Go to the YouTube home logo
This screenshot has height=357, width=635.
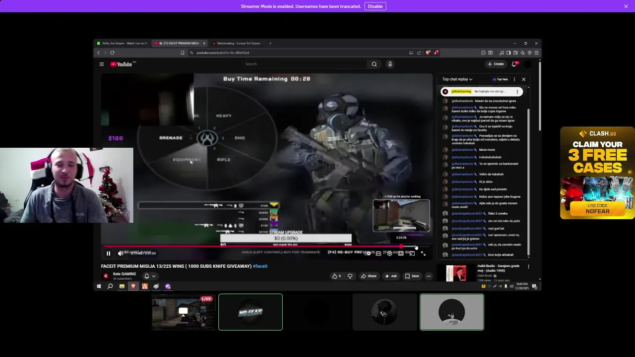[x=121, y=64]
